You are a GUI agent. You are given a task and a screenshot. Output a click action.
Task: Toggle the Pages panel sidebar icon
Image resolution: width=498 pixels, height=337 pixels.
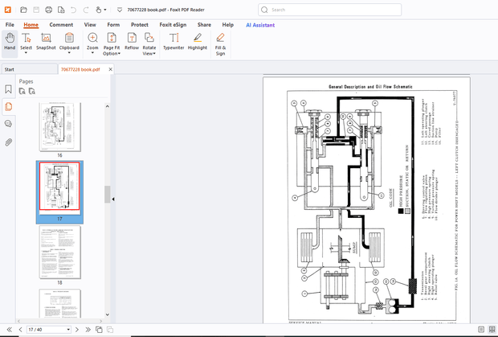pyautogui.click(x=8, y=106)
